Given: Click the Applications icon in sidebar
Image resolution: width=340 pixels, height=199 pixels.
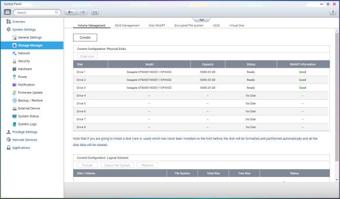Looking at the screenshot, I should tap(9, 148).
